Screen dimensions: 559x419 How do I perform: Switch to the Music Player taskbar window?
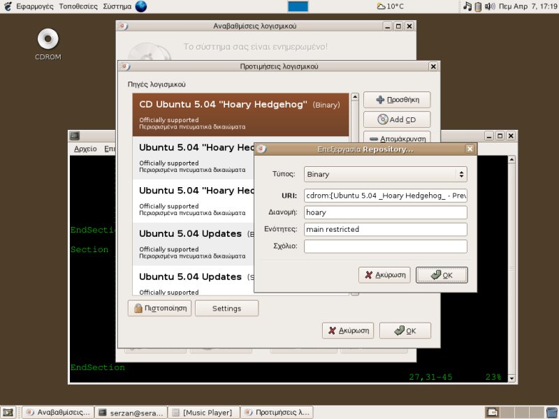[x=203, y=413]
